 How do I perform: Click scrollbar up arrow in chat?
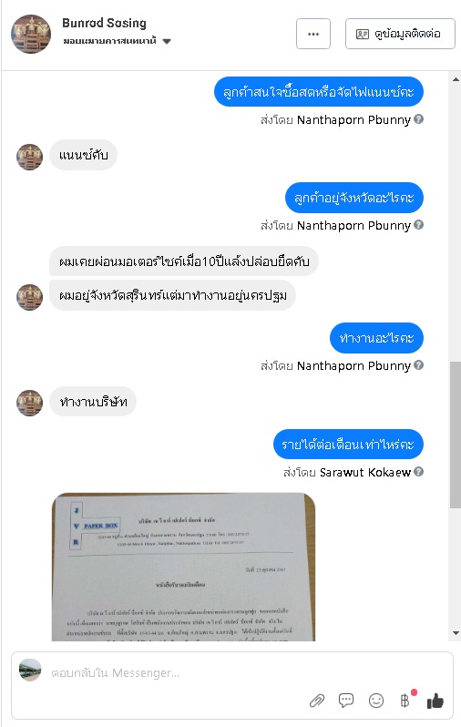click(x=456, y=79)
